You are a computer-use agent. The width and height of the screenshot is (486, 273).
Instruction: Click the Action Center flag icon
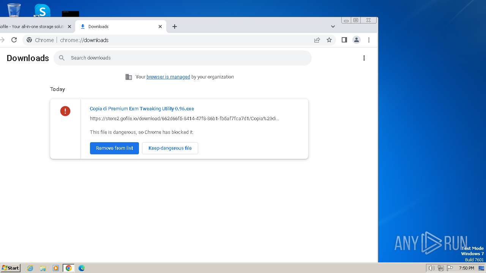450,268
